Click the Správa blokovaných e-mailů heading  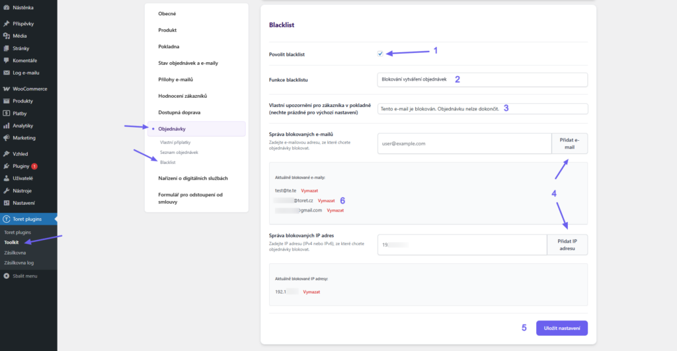click(301, 134)
